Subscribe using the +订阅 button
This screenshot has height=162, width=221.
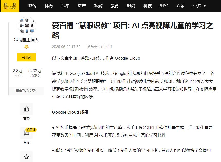(x=26, y=57)
